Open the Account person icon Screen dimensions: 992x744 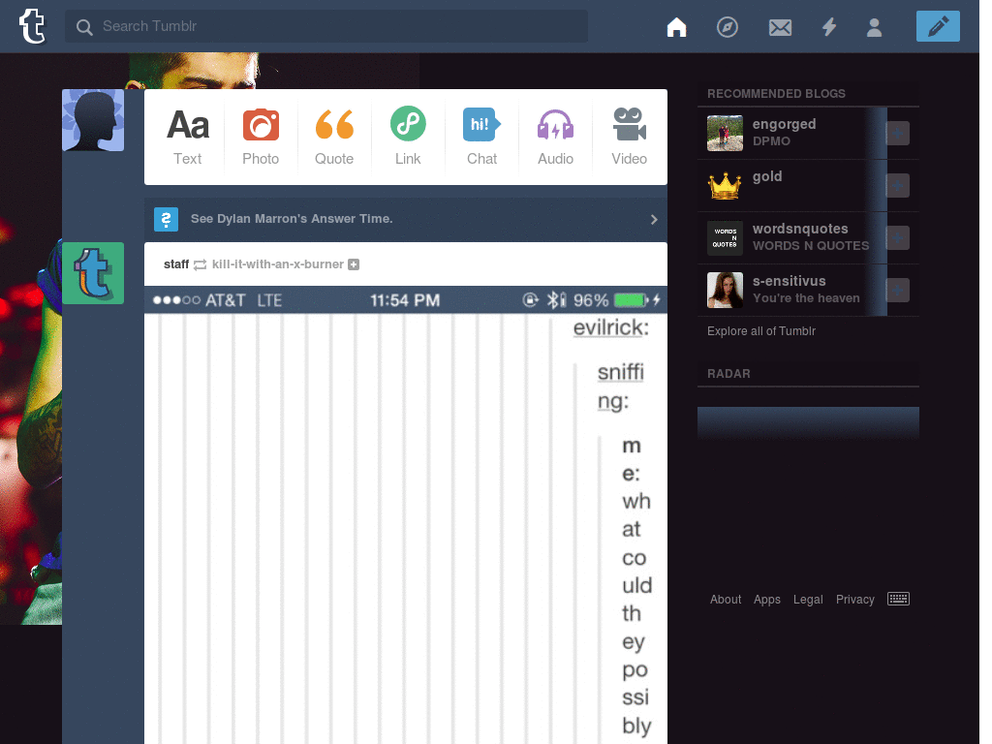click(875, 27)
